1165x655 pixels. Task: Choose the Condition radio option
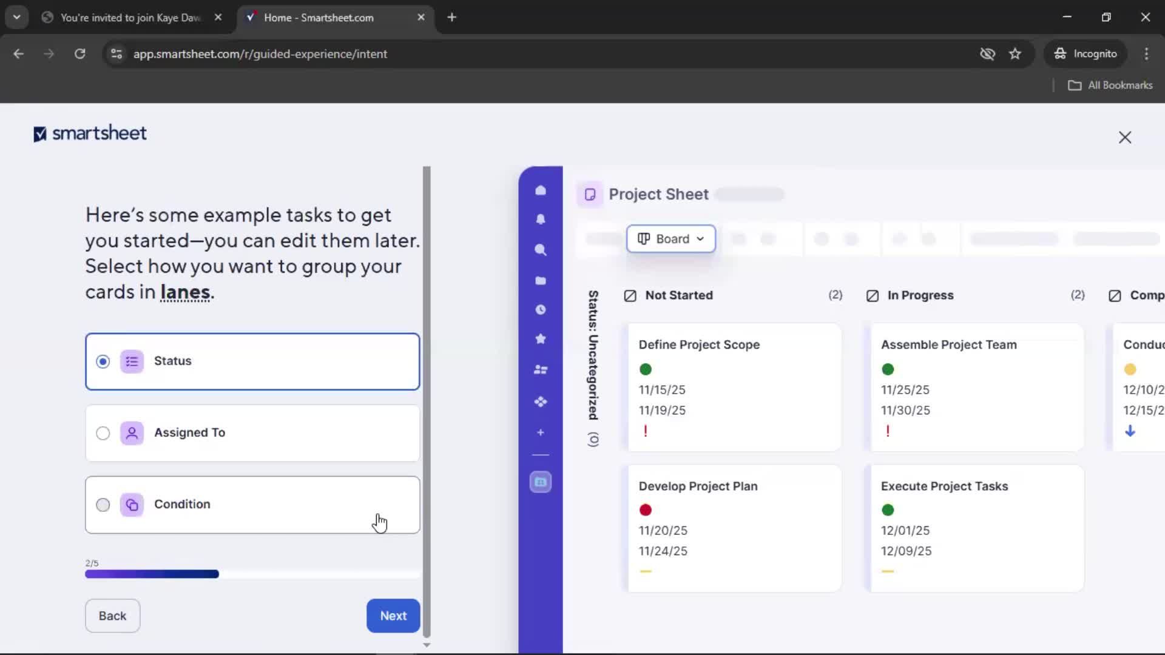point(103,505)
